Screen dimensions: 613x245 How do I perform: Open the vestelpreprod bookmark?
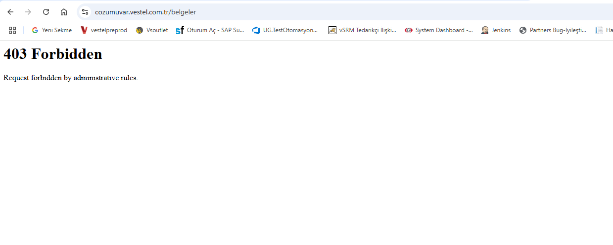click(104, 30)
